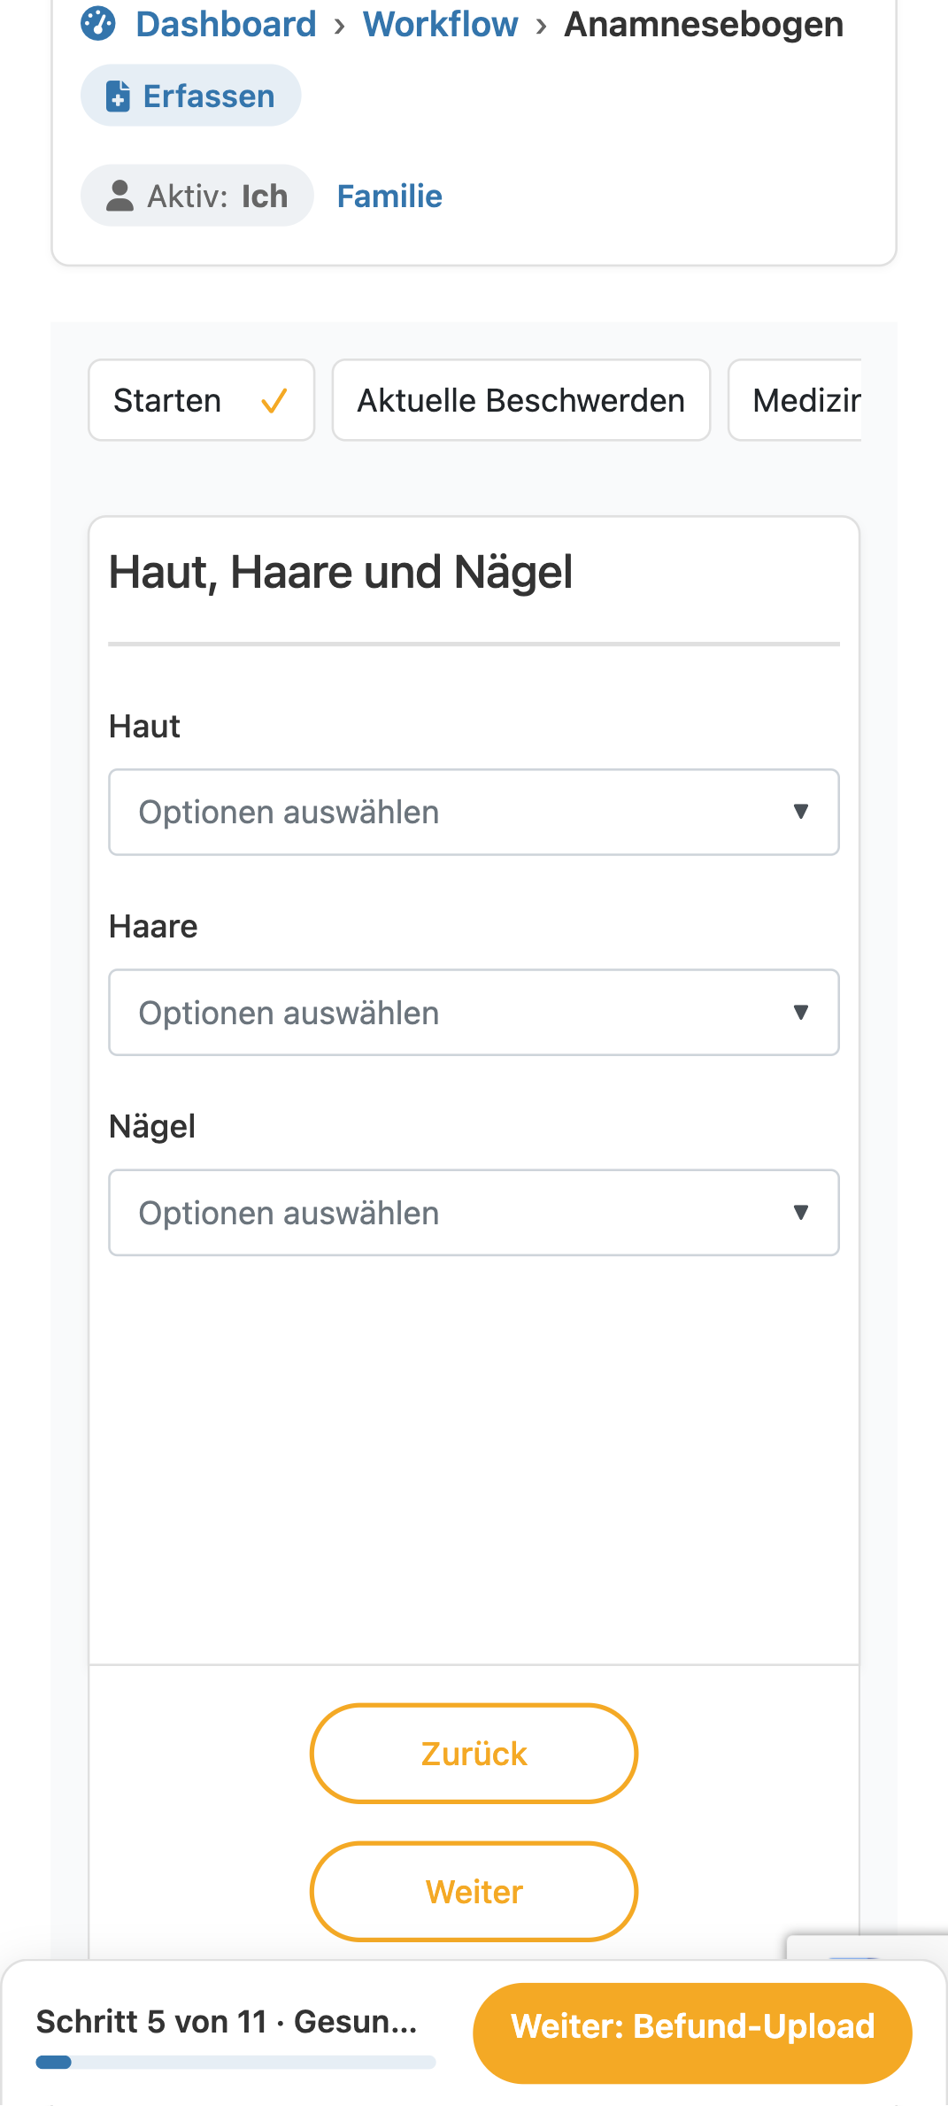The image size is (948, 2106).
Task: Click the outlined Weiter button
Action: point(474,1891)
